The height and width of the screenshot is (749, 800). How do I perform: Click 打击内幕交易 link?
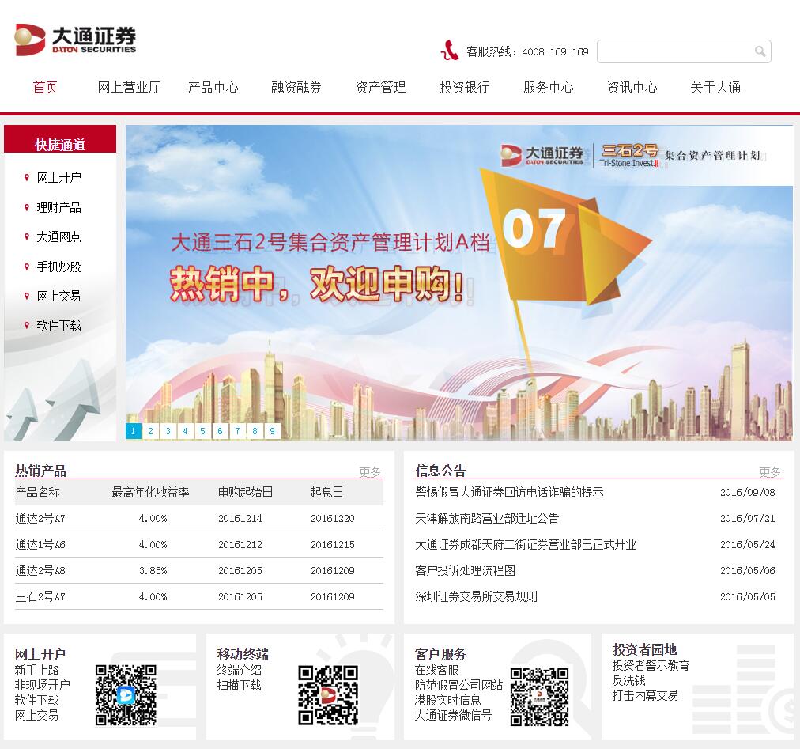click(x=645, y=695)
